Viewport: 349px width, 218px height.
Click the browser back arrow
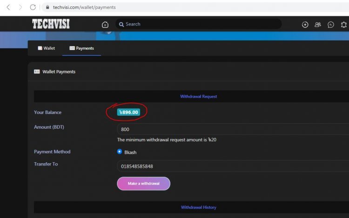pos(8,7)
